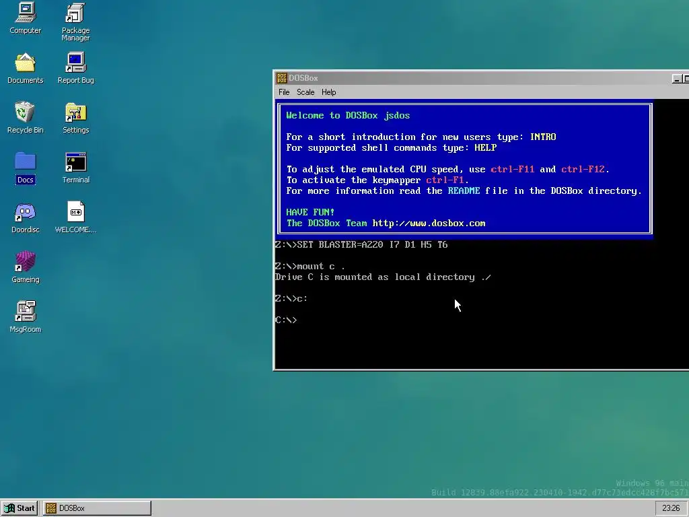The width and height of the screenshot is (689, 517).
Task: Click the 'Z:\>c:' command line
Action: pos(291,298)
